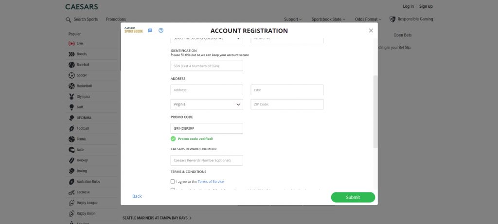The height and width of the screenshot is (224, 498).
Task: Select the Boxing glove icon
Action: 71,171
